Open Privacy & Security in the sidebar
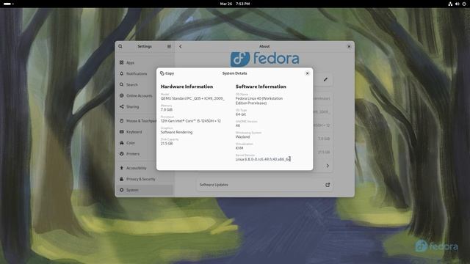Screen dimensions: 470x264 [145, 179]
